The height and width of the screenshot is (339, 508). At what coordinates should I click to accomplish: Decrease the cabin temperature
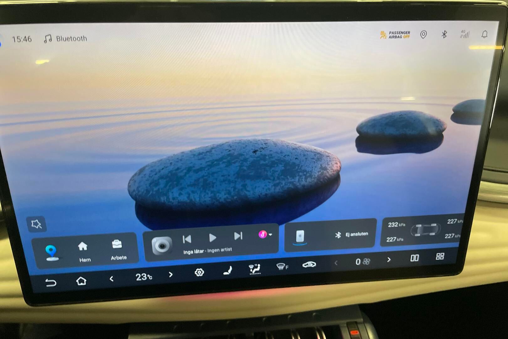(x=112, y=279)
